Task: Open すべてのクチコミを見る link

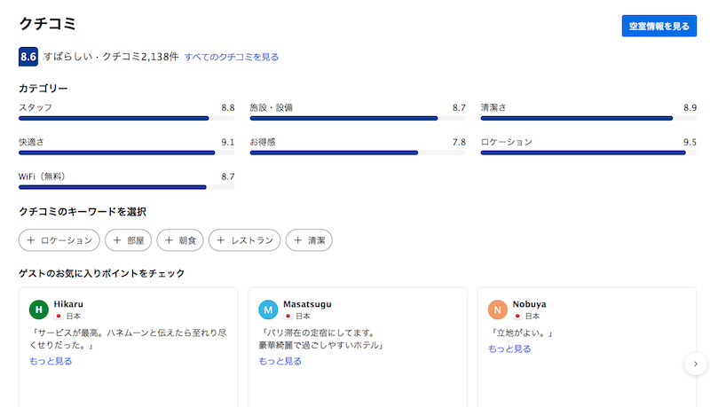Action: pos(232,57)
